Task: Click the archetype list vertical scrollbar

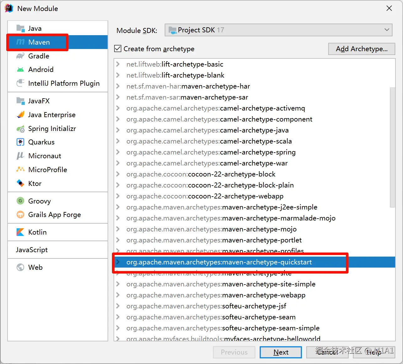Action: tap(392, 147)
